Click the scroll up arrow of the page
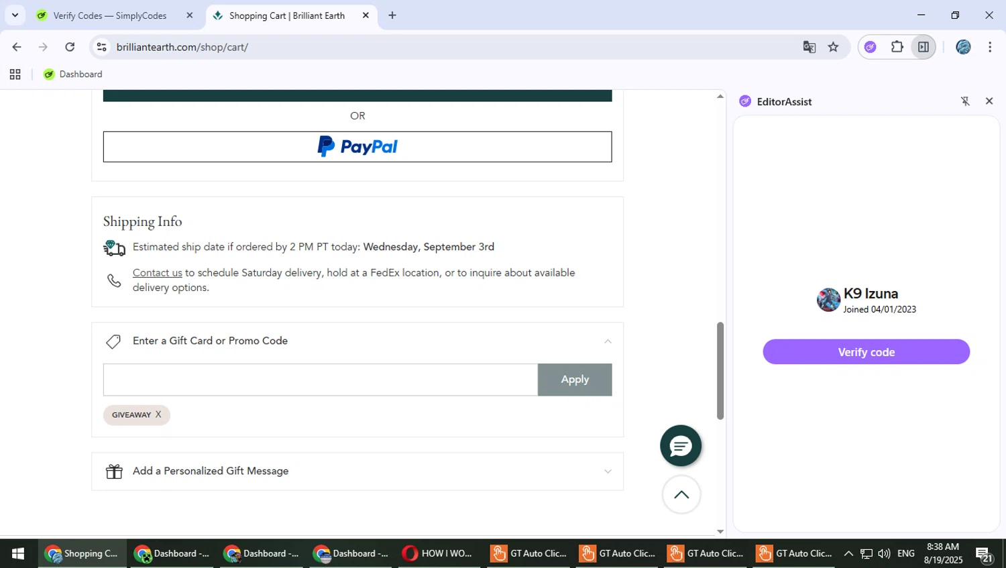The width and height of the screenshot is (1006, 568). pos(720,97)
